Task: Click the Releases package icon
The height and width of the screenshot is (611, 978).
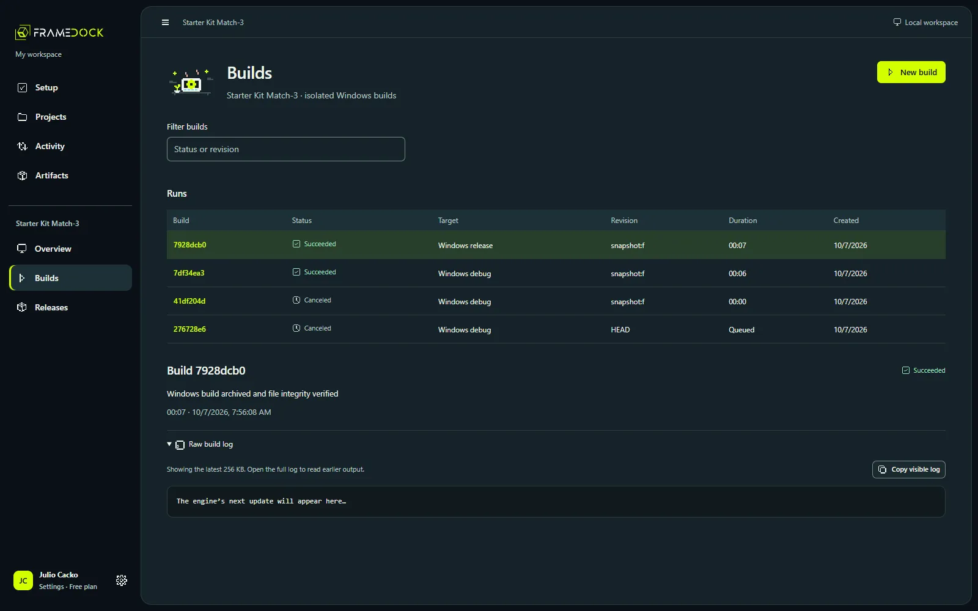Action: (x=22, y=307)
